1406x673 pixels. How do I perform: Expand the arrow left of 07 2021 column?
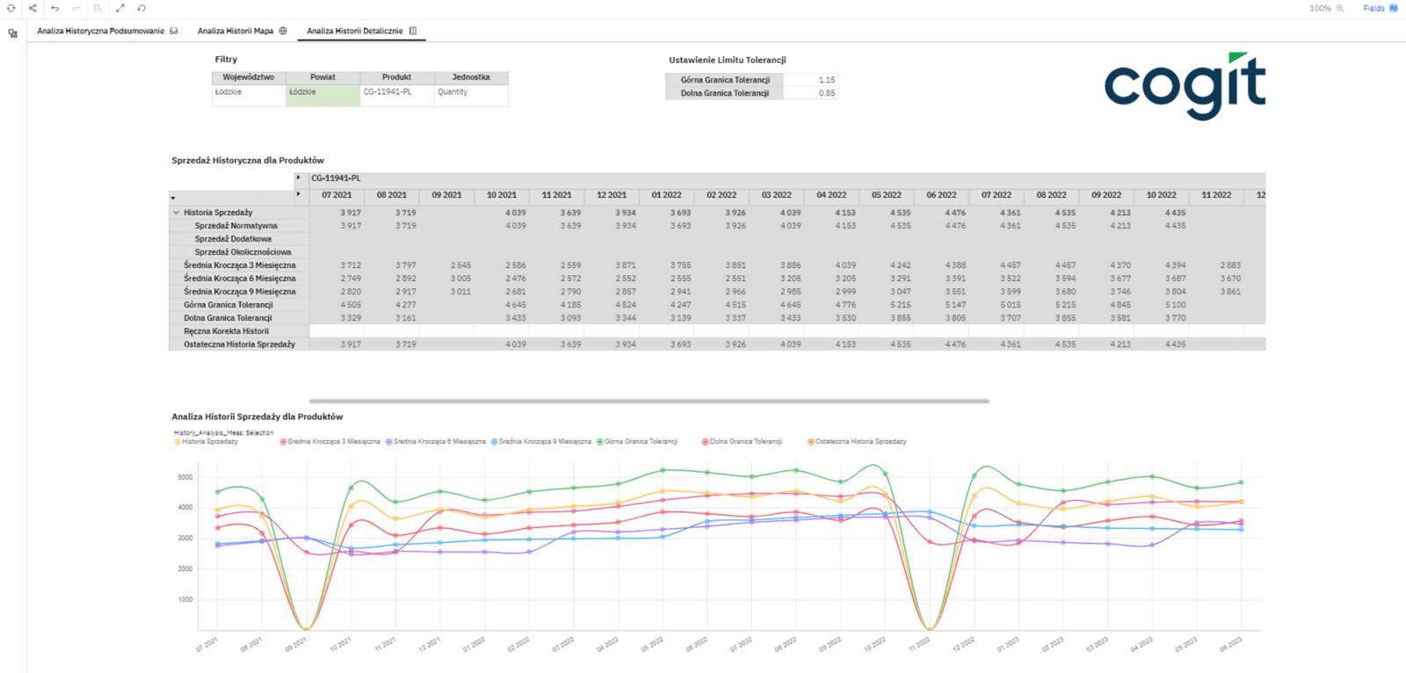tap(299, 194)
